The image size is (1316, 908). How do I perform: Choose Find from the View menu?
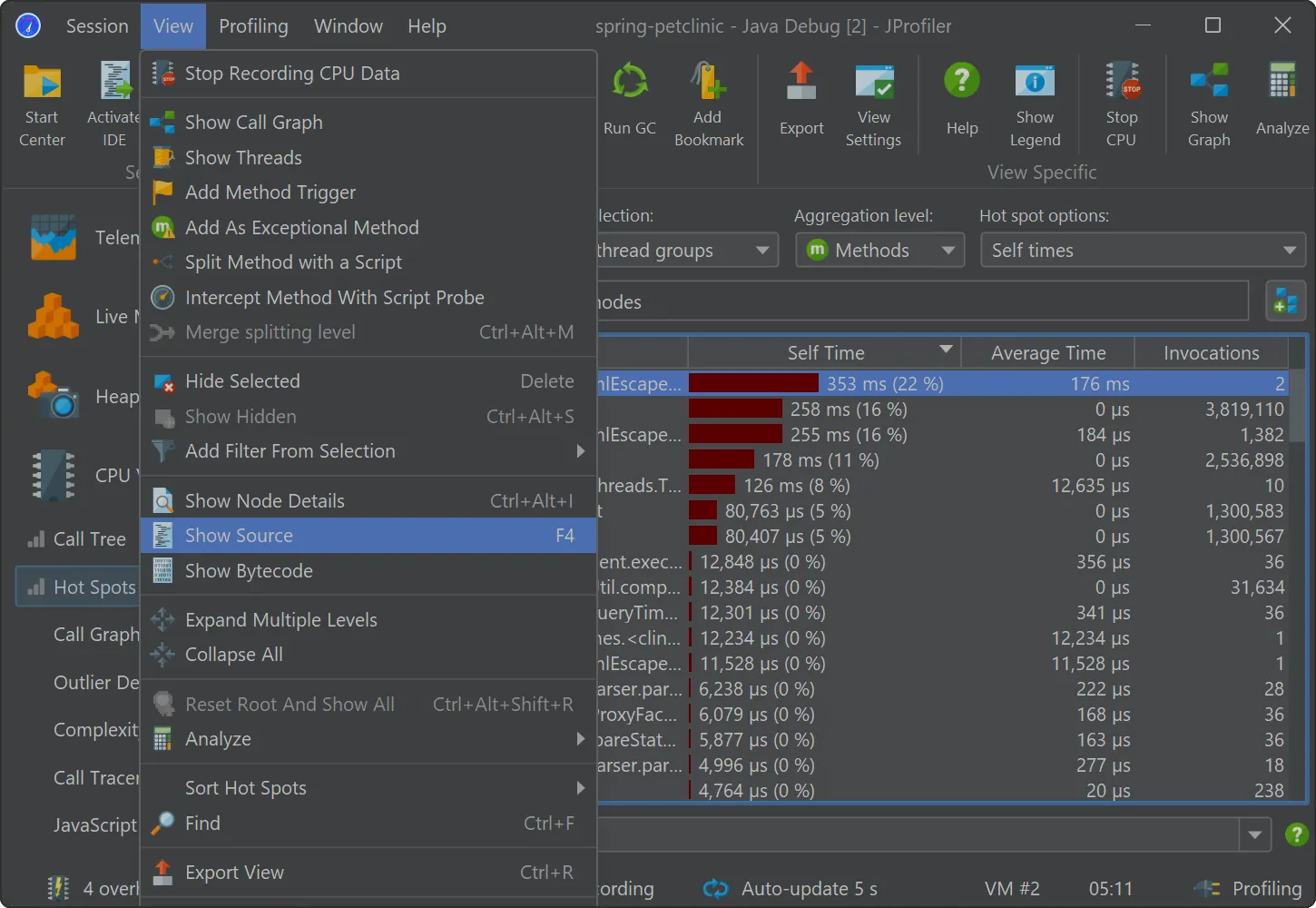point(368,824)
